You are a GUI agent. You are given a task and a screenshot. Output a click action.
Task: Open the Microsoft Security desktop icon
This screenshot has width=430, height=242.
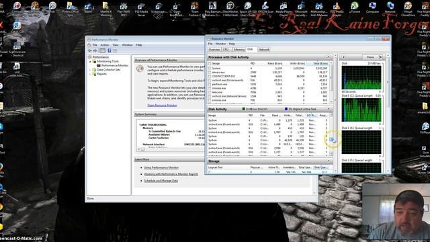(301, 9)
